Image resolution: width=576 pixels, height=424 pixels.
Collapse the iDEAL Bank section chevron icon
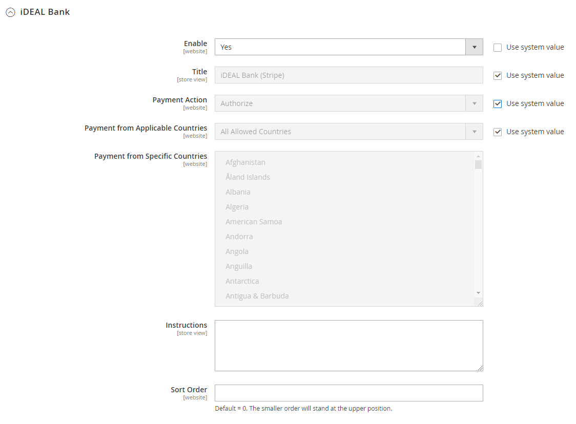[x=11, y=12]
